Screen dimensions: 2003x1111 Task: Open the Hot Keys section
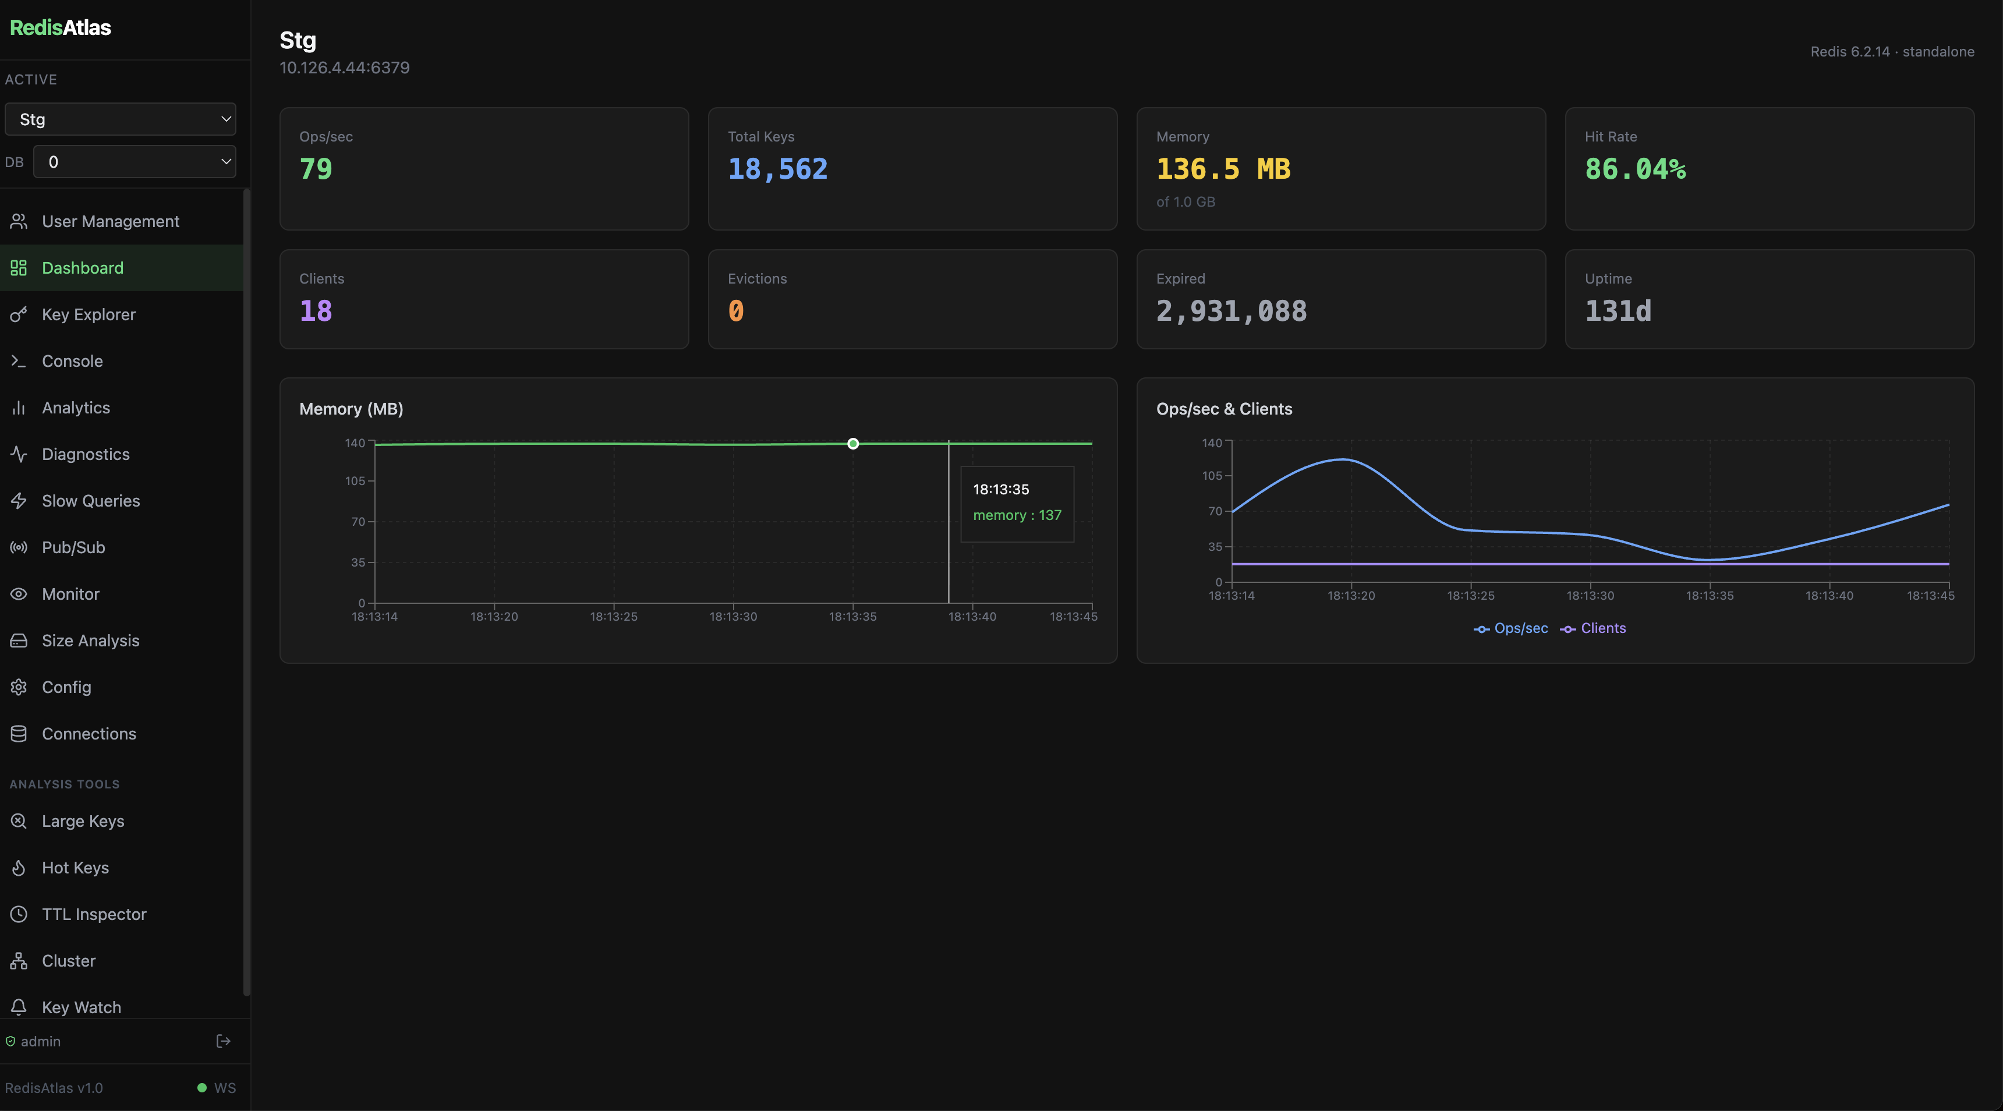point(77,868)
